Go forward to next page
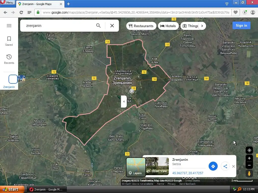Viewport: 258px width, 193px height. point(13,13)
